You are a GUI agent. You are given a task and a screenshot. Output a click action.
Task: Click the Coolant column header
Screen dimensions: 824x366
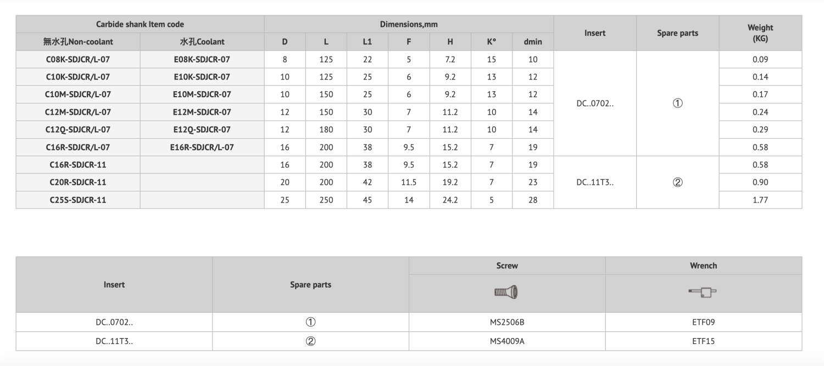202,42
